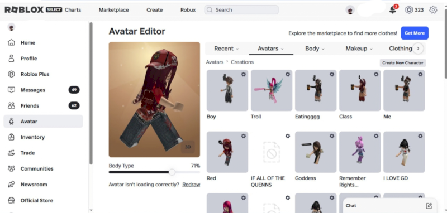
Task: Click the search magnifier icon
Action: (x=210, y=10)
